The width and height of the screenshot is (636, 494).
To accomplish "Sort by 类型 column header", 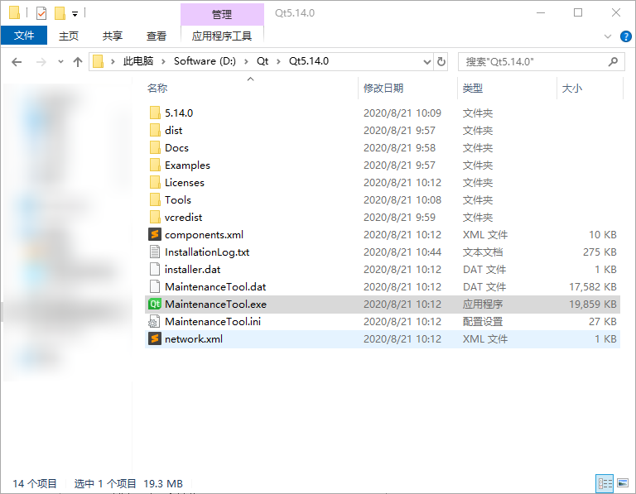I will pyautogui.click(x=473, y=88).
